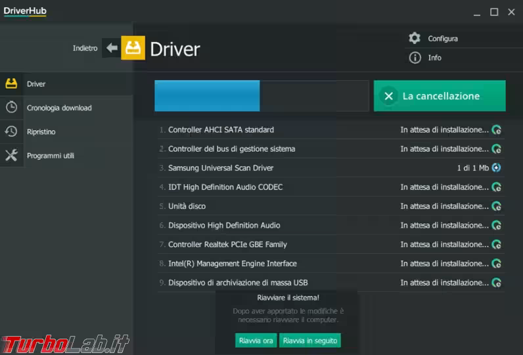This screenshot has width=523, height=355.
Task: Select row Dispositivo di archiviazione di massa USB
Action: pos(331,283)
